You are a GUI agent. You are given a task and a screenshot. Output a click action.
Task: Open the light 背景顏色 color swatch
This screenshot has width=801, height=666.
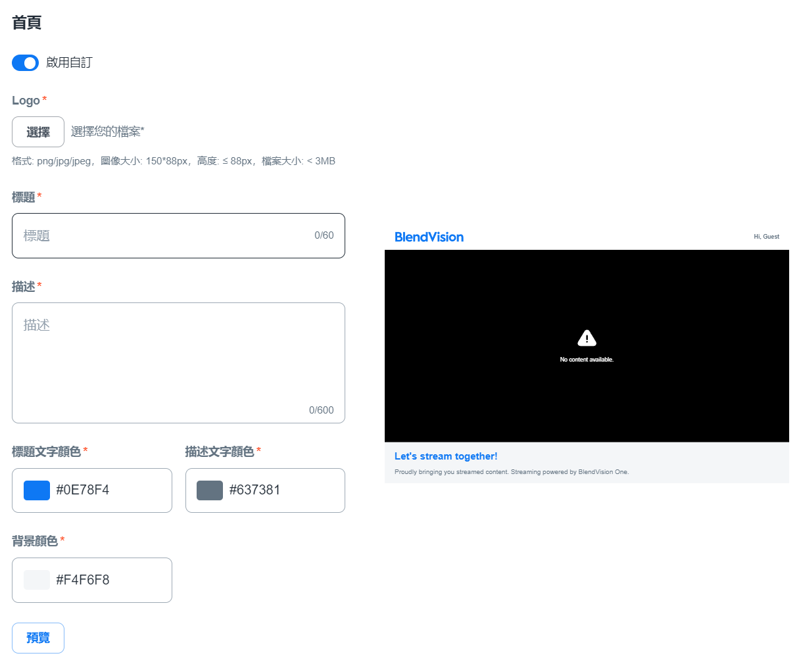coord(37,580)
